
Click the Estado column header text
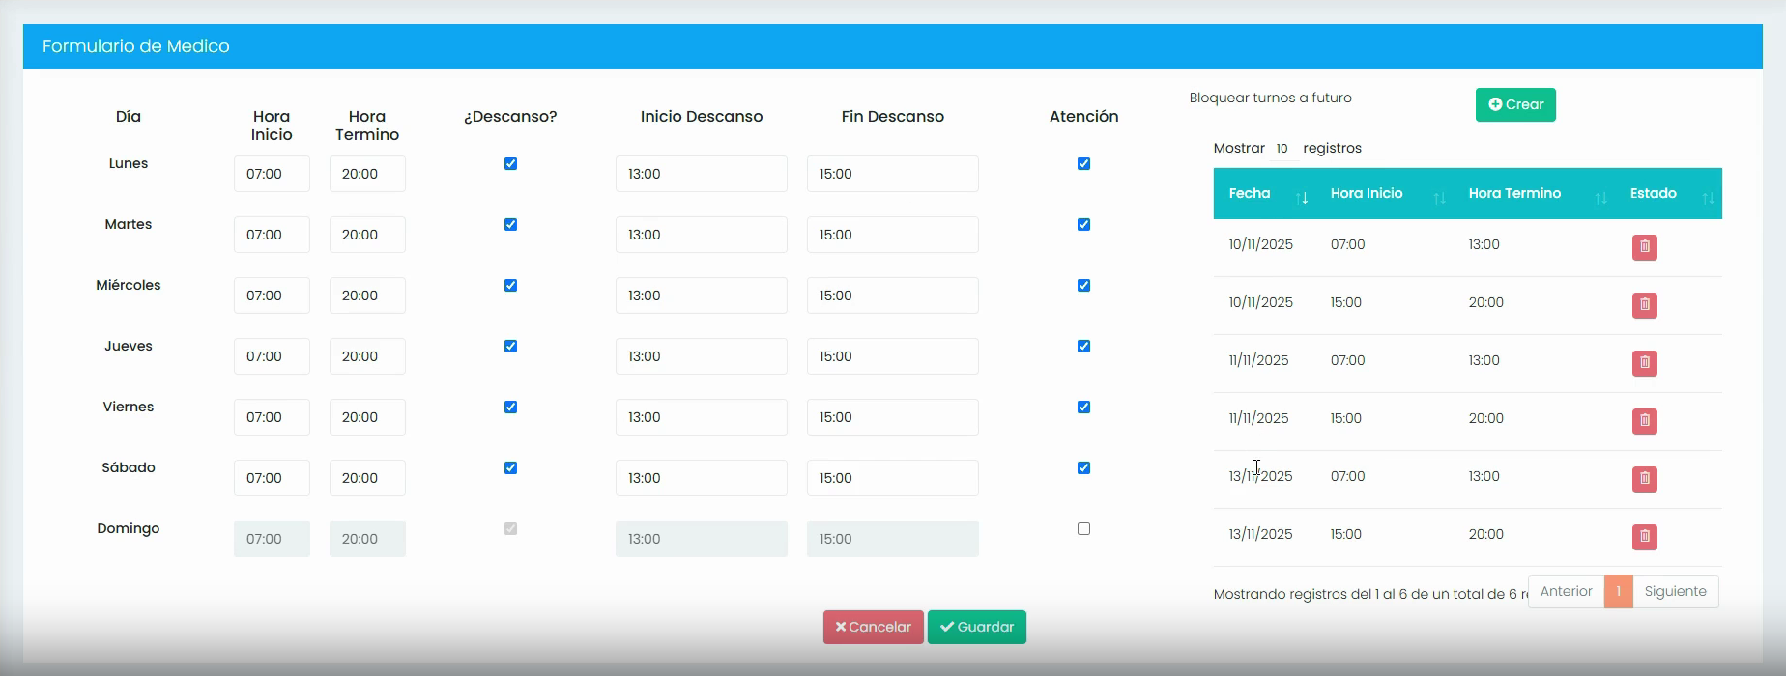click(x=1654, y=193)
